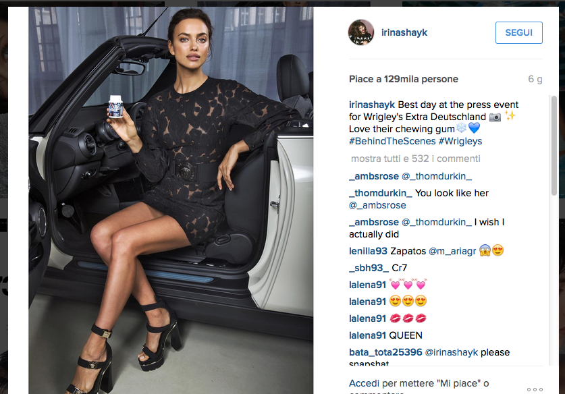Click the three-dot more options icon
Screen dimensions: 565x394
tap(535, 389)
